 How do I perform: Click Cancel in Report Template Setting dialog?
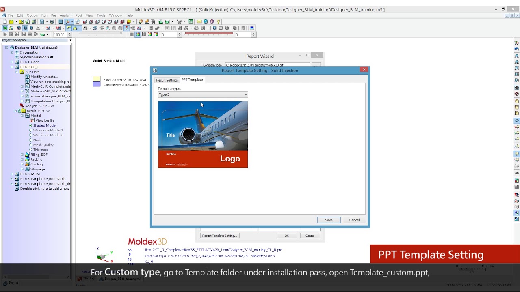click(x=354, y=220)
